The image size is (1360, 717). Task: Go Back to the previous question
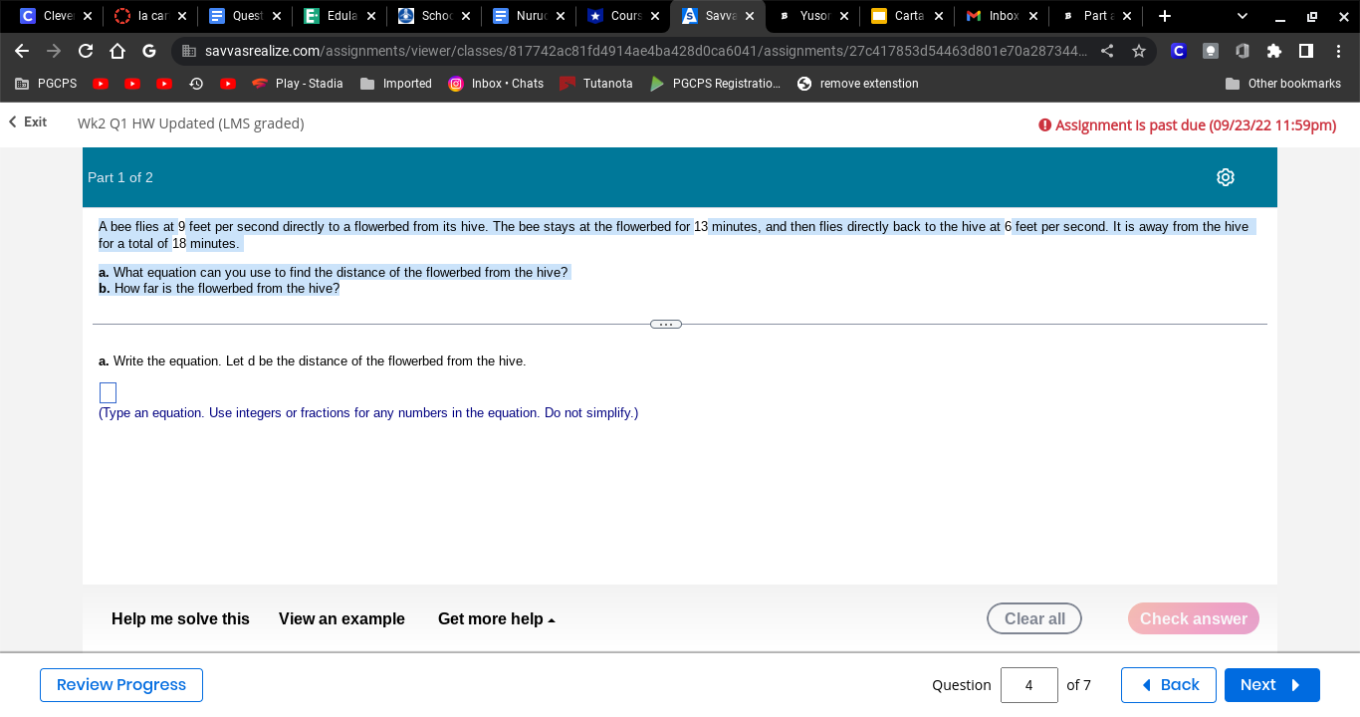point(1169,685)
